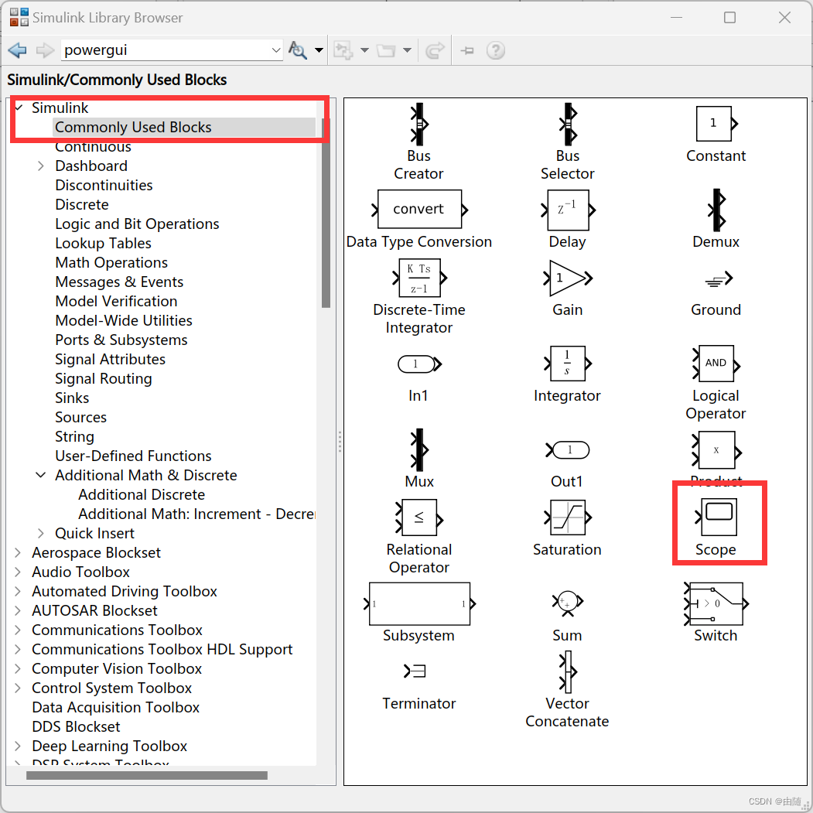813x813 pixels.
Task: Select the Ground block
Action: coord(718,279)
